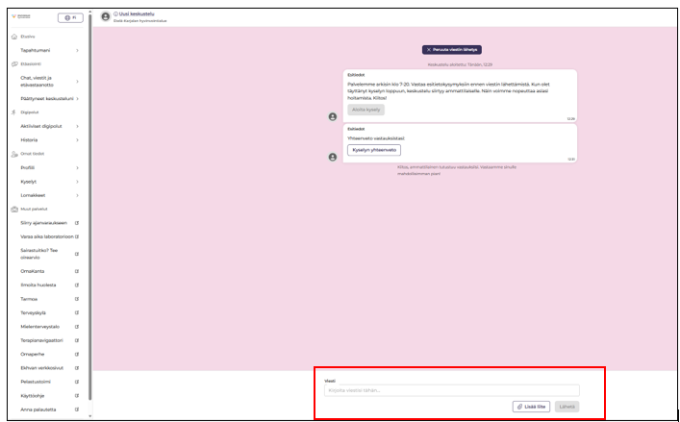Click the Lisää liite attachment button

pos(531,407)
